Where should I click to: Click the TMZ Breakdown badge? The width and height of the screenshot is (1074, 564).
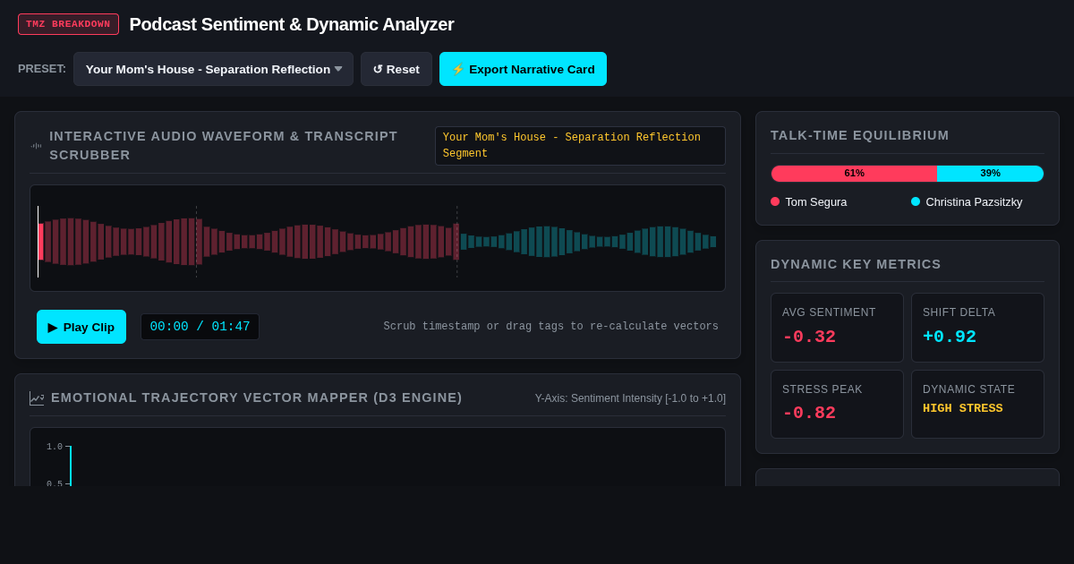pos(68,24)
